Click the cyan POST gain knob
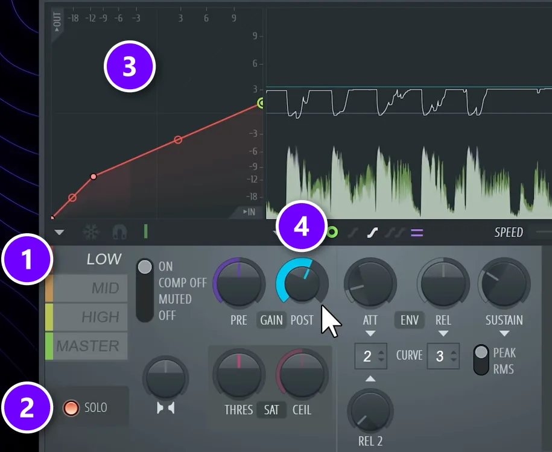 pos(302,283)
